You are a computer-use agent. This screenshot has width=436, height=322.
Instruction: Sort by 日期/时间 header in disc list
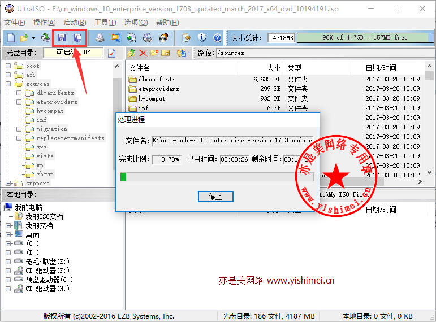pos(394,68)
